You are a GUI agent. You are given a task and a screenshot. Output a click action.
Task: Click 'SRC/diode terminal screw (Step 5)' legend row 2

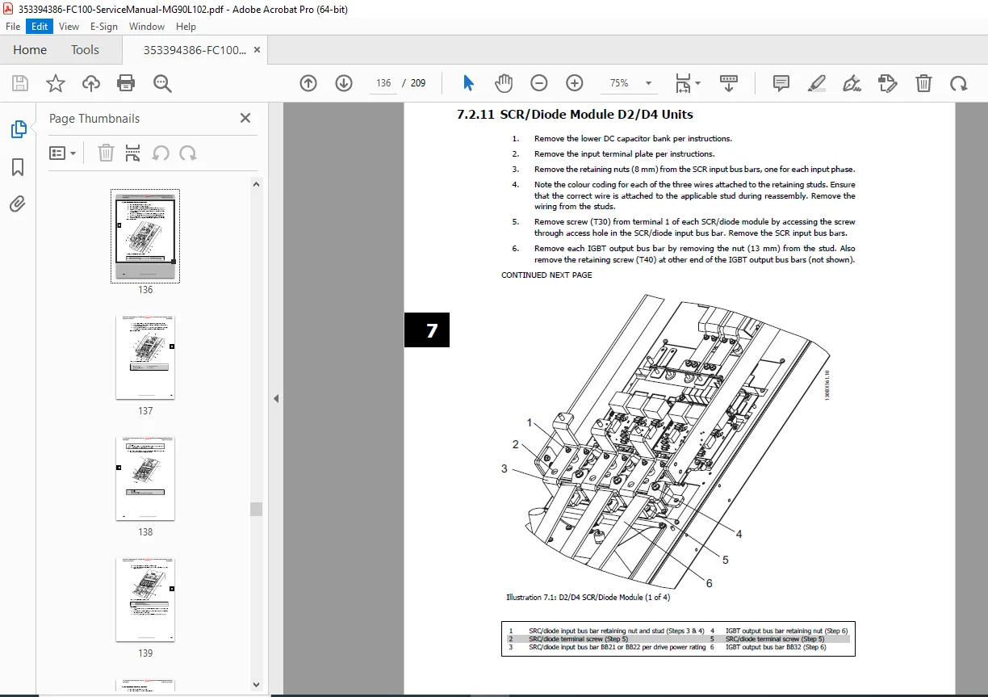point(578,638)
